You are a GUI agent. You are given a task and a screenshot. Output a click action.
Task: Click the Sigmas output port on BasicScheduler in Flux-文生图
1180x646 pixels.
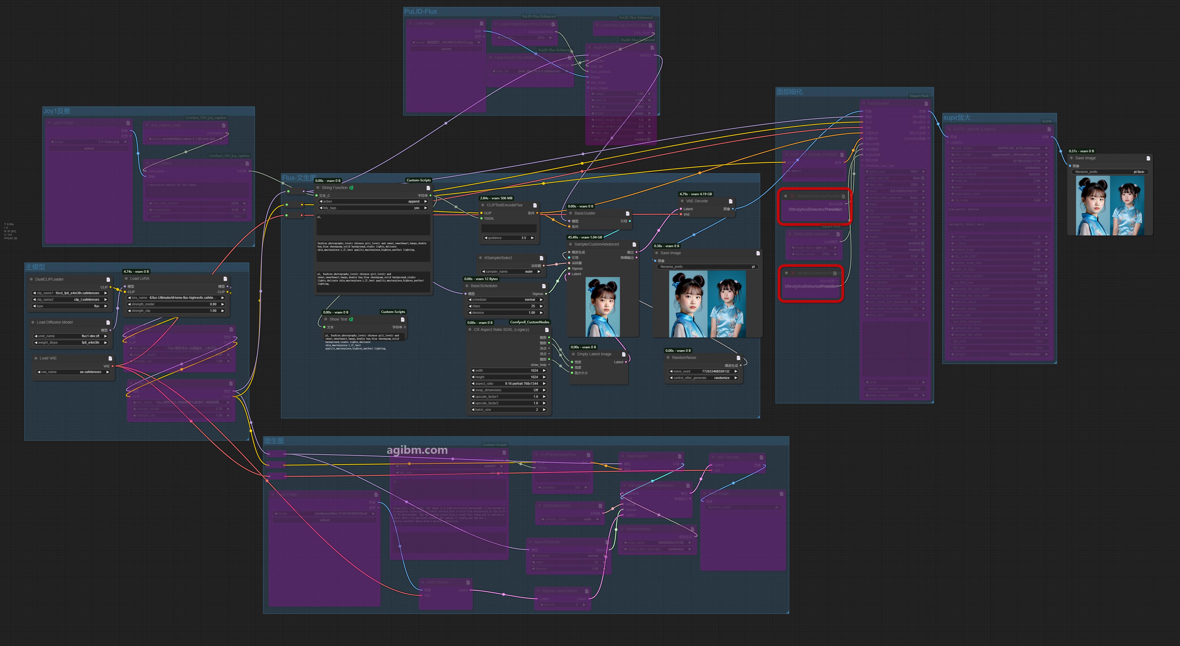click(x=546, y=294)
